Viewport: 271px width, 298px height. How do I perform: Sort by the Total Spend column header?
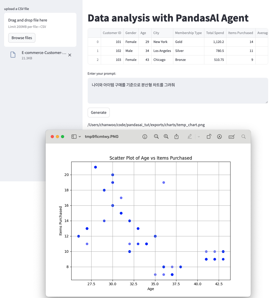(215, 33)
